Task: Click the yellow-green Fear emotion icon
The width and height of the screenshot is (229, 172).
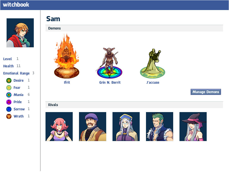Action: (9, 88)
